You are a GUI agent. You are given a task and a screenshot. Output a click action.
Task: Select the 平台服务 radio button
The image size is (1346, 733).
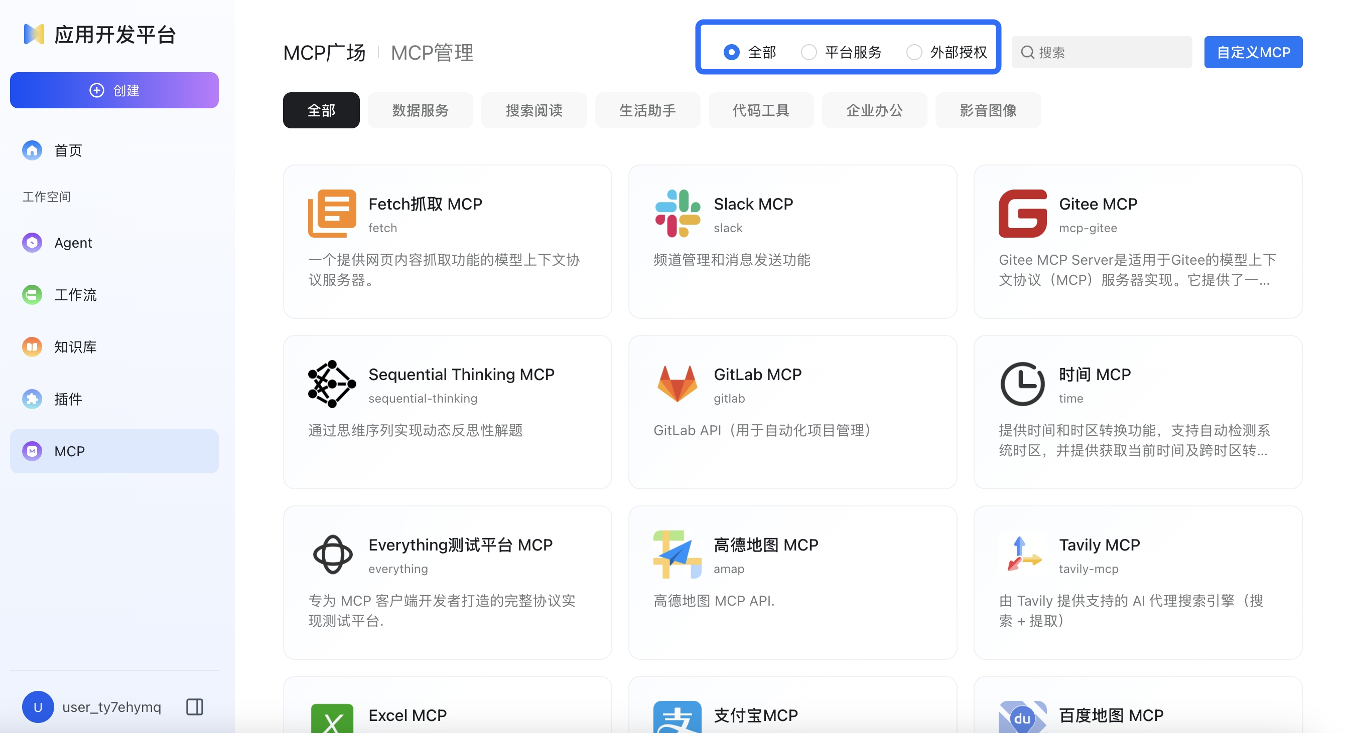[x=809, y=52]
